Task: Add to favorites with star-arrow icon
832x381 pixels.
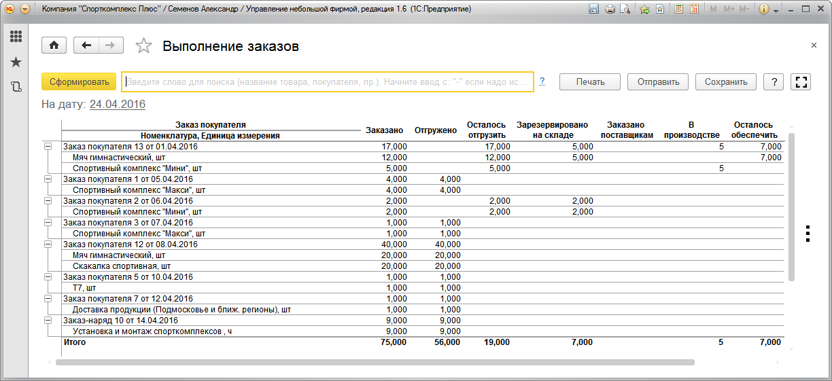Action: pyautogui.click(x=644, y=10)
